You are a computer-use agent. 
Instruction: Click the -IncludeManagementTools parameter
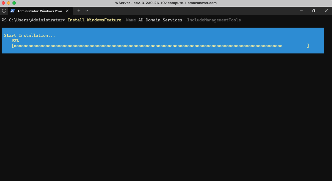[x=213, y=20]
